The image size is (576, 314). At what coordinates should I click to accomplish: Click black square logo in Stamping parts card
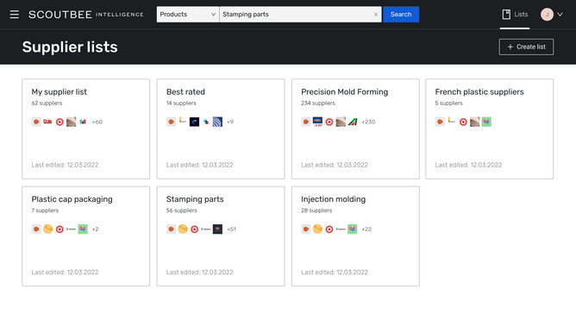(217, 229)
